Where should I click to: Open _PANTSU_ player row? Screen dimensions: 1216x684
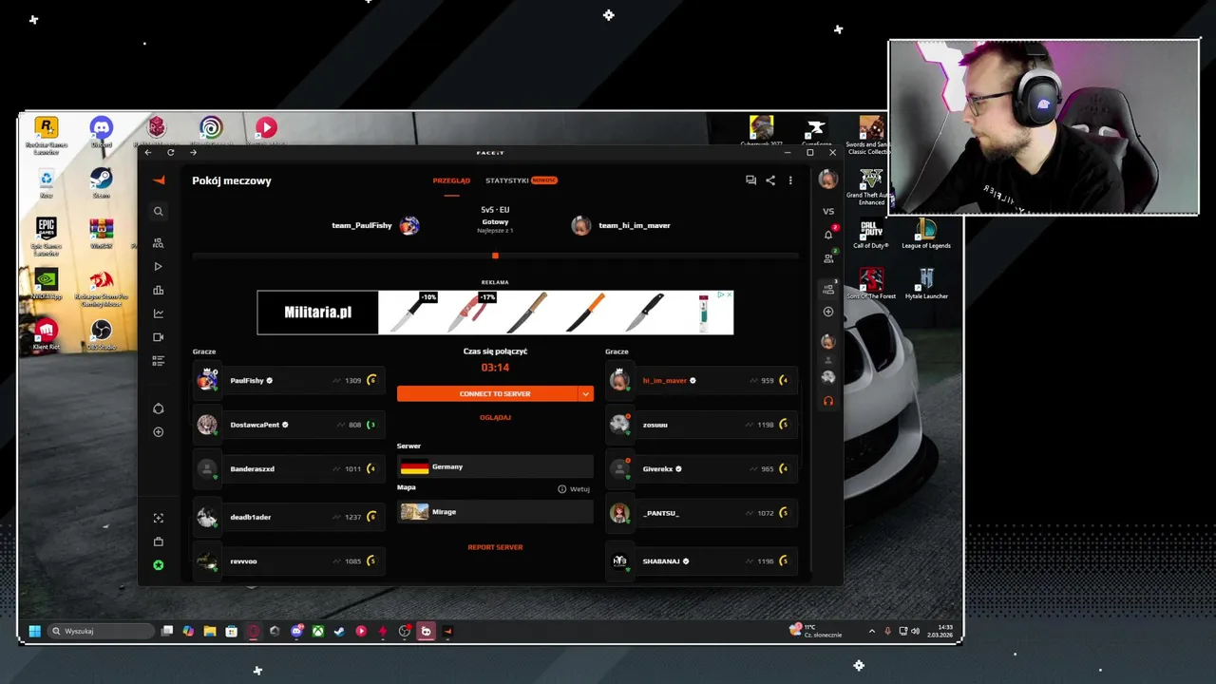(x=701, y=513)
